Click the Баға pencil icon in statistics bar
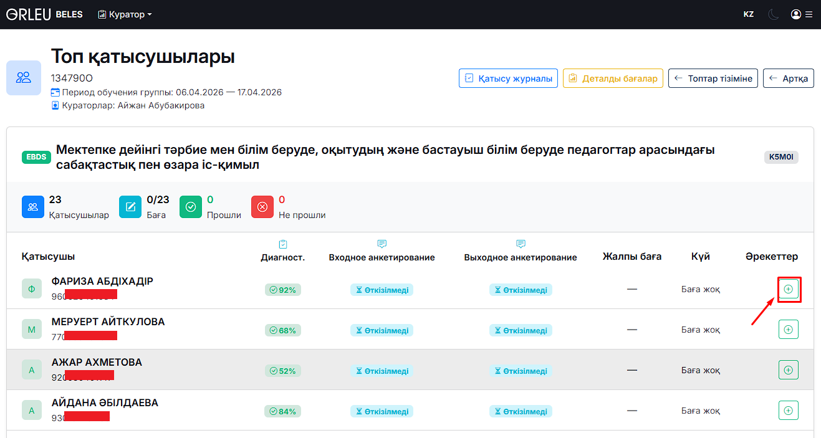The image size is (821, 438). [x=130, y=206]
